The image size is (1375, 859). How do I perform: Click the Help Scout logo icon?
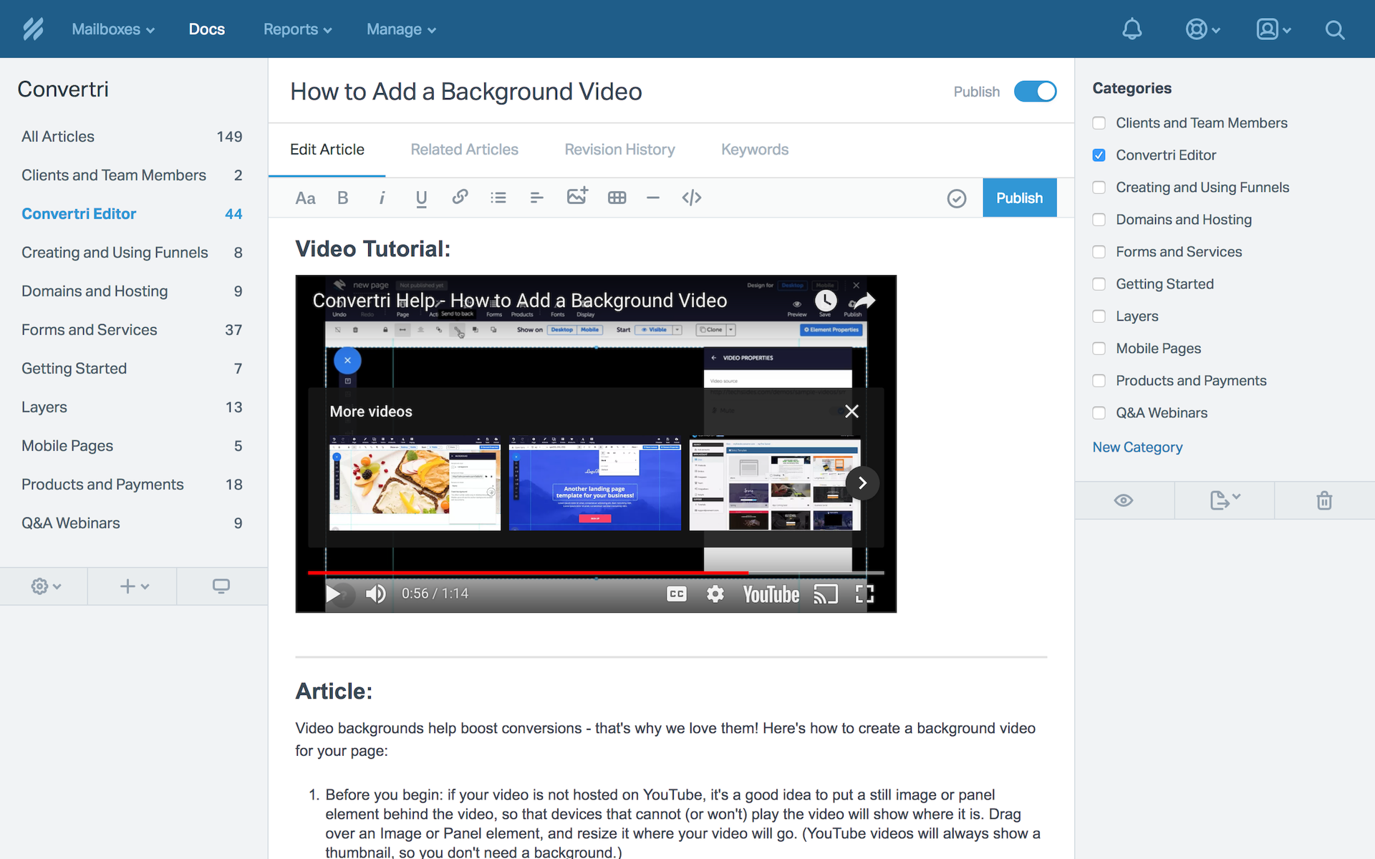33,29
